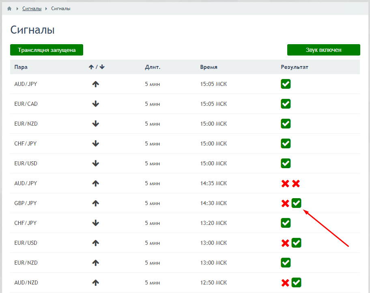
Task: Toggle the Трансляция запущена broadcast button
Action: tap(47, 50)
